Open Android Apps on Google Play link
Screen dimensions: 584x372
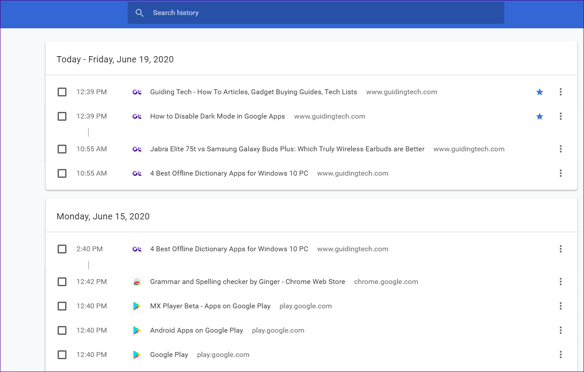click(197, 330)
